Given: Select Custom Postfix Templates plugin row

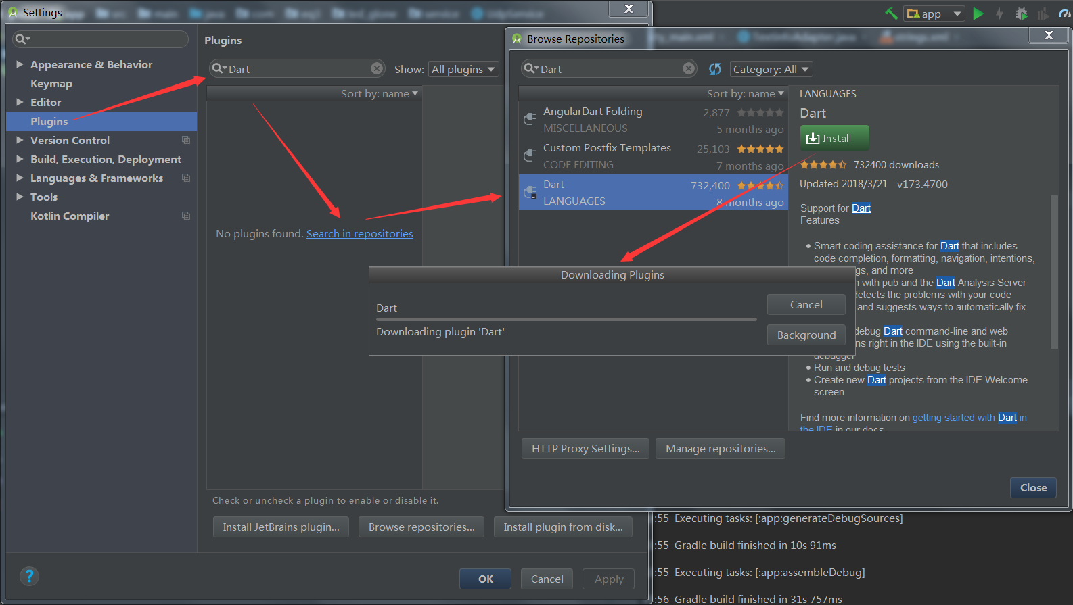Looking at the screenshot, I should 653,156.
